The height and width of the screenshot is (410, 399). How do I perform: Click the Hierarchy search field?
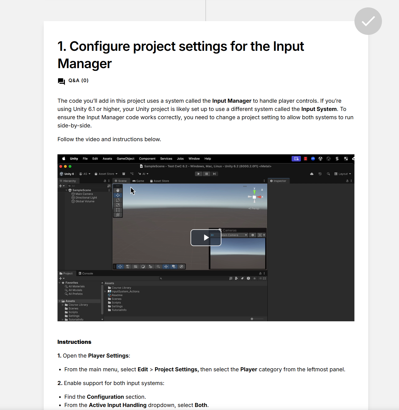click(x=87, y=186)
